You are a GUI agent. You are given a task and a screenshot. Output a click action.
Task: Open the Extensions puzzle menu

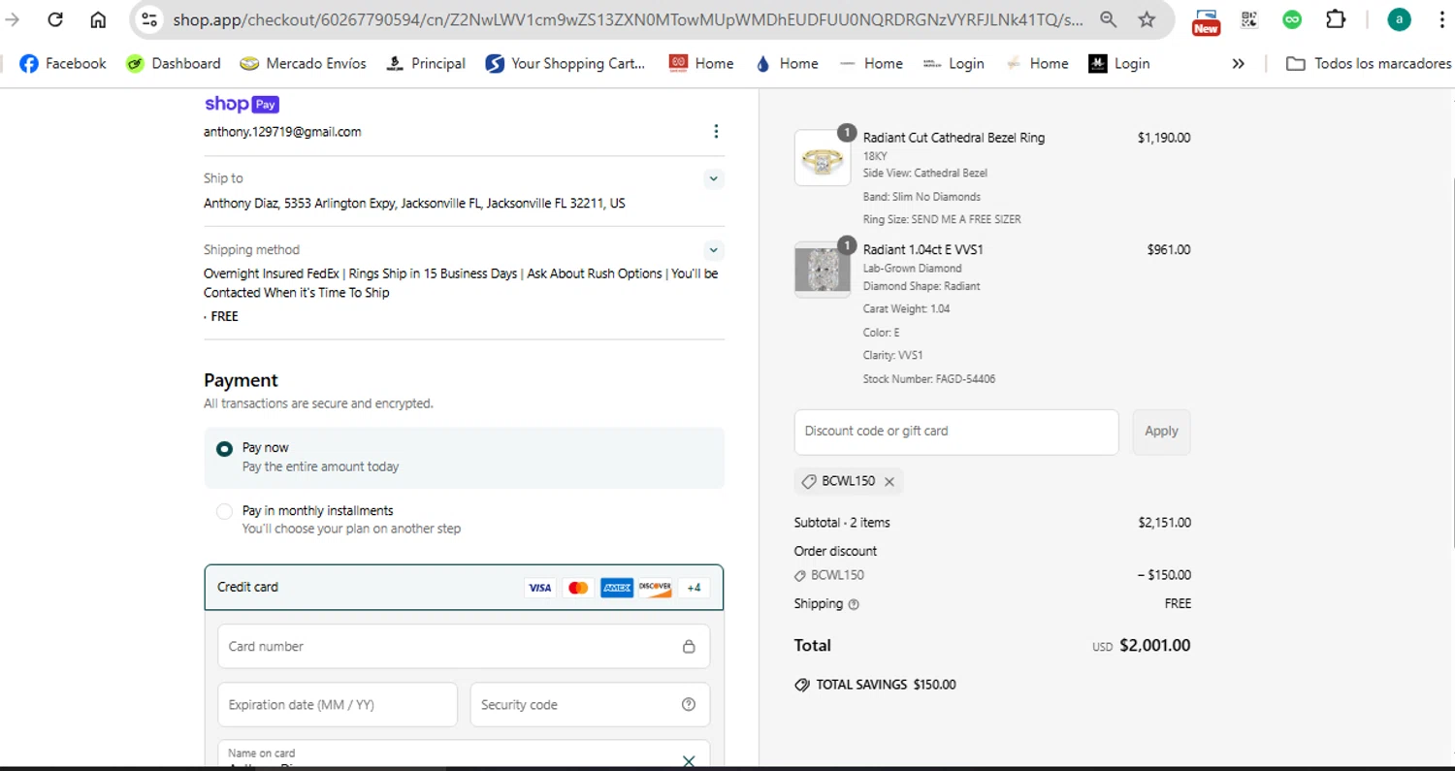1336,19
